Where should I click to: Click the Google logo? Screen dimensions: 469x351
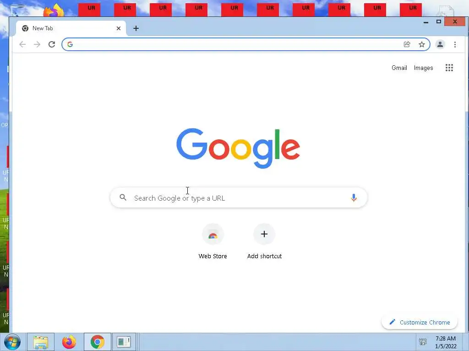[238, 149]
